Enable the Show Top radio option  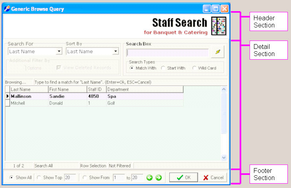click(x=39, y=178)
